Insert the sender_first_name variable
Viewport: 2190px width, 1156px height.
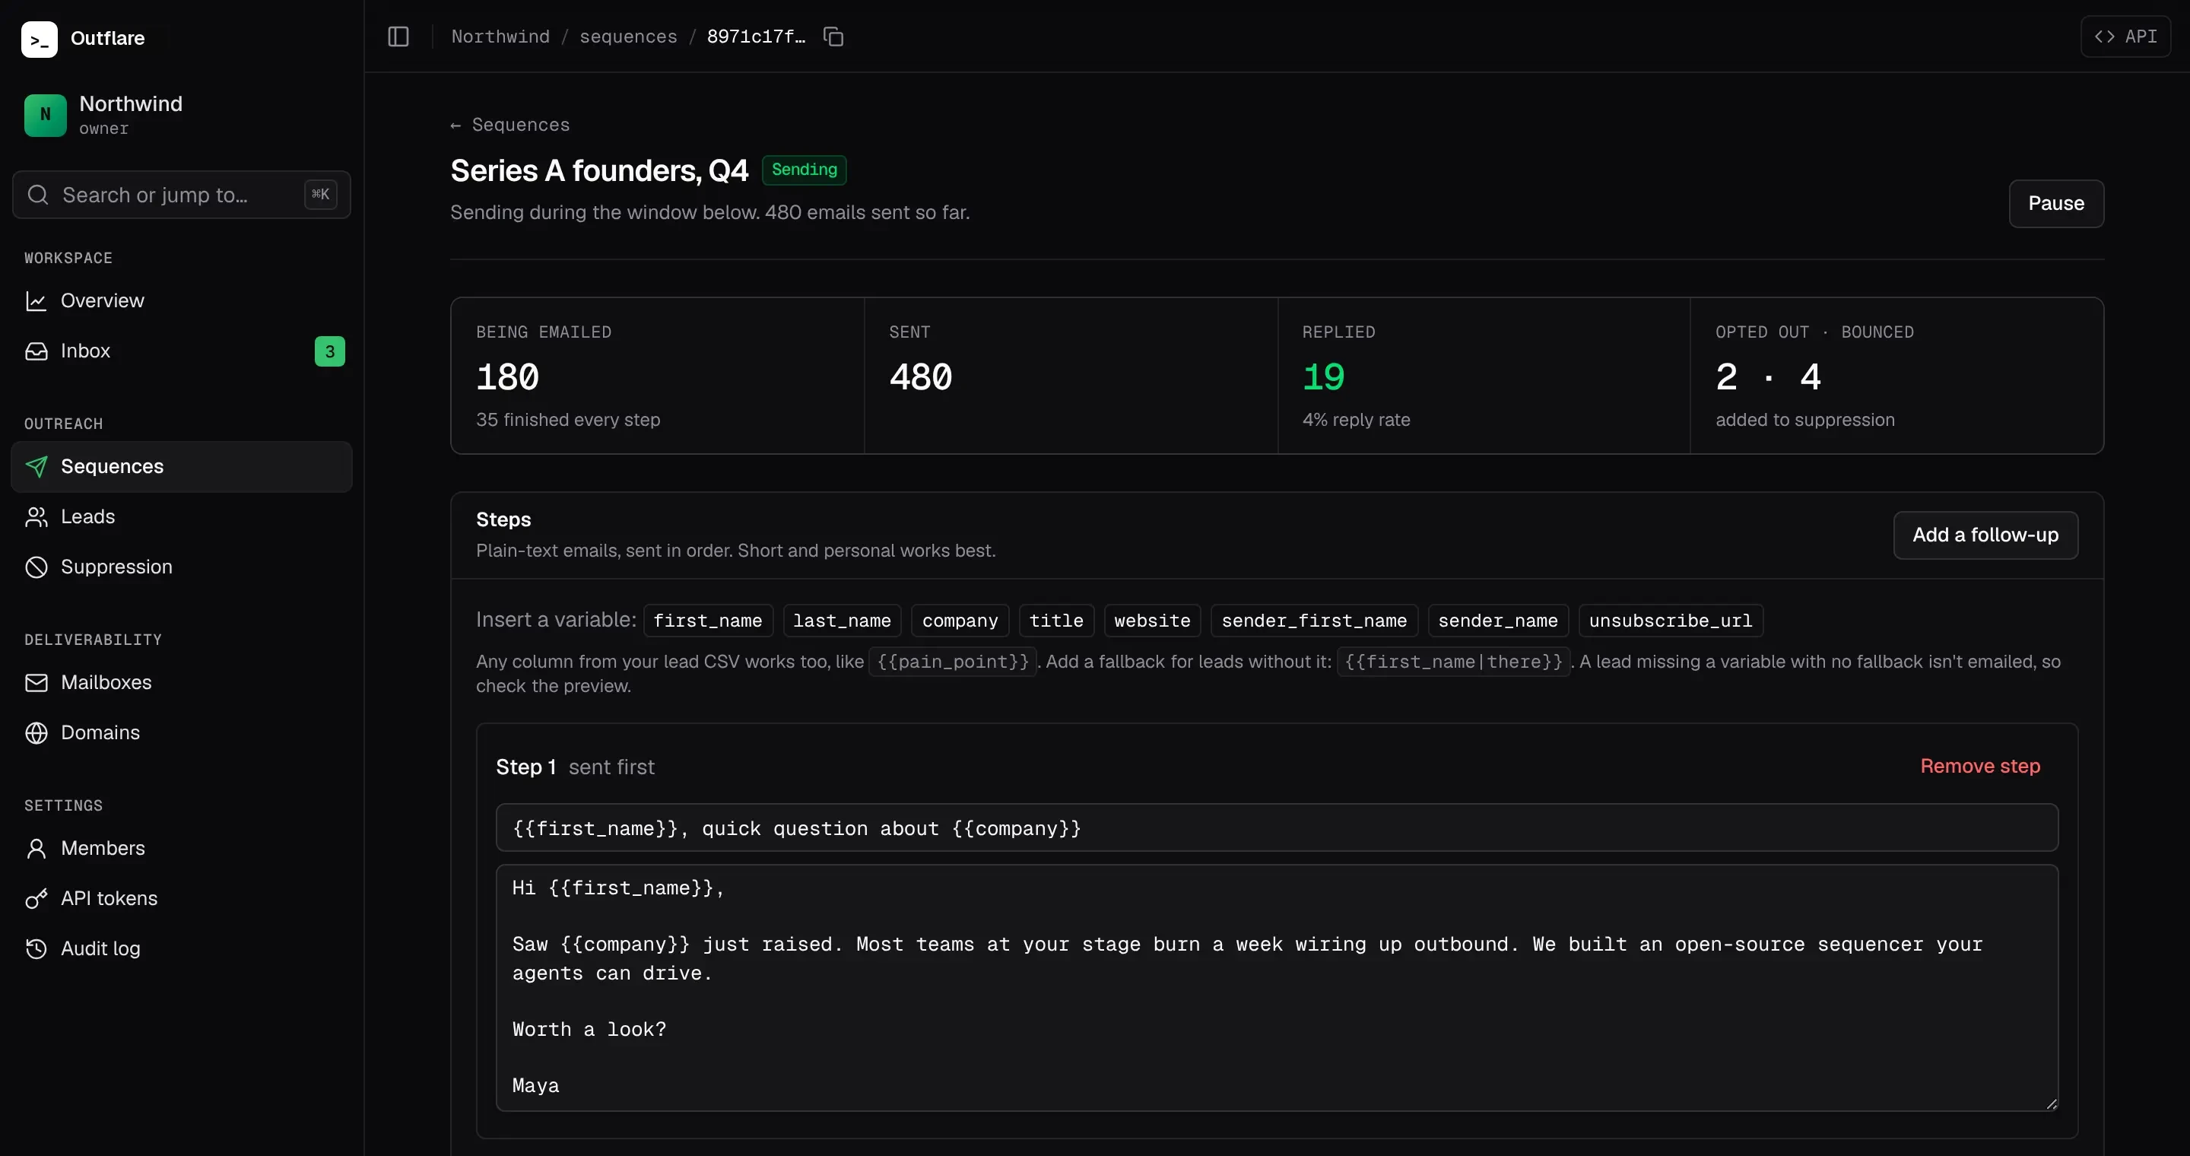tap(1313, 621)
